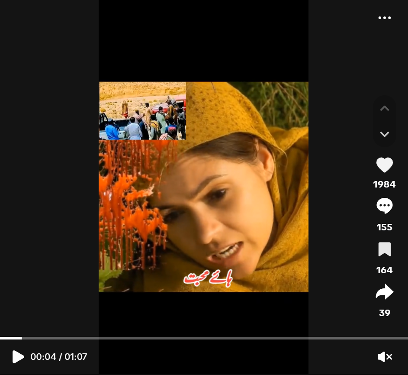Click the red Urdu caption text
408x375 pixels.
point(208,278)
